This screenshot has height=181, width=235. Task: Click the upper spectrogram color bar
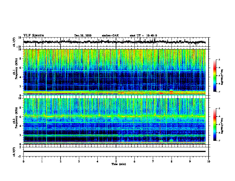(215, 76)
